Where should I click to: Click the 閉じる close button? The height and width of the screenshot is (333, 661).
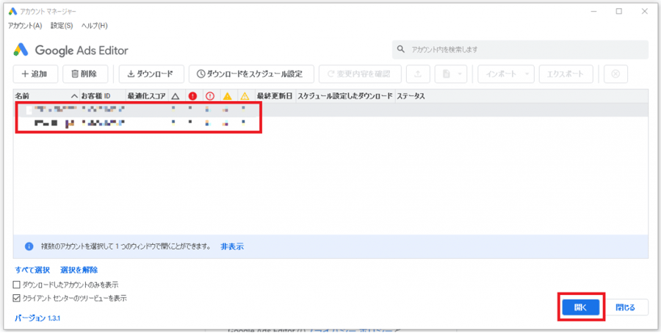(x=625, y=308)
